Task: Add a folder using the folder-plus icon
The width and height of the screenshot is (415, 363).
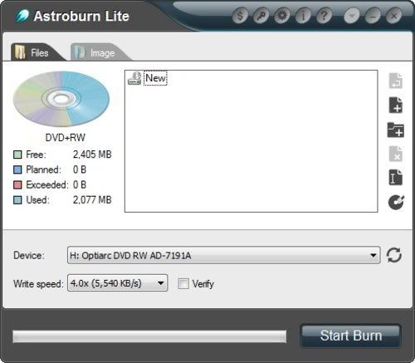Action: click(396, 130)
